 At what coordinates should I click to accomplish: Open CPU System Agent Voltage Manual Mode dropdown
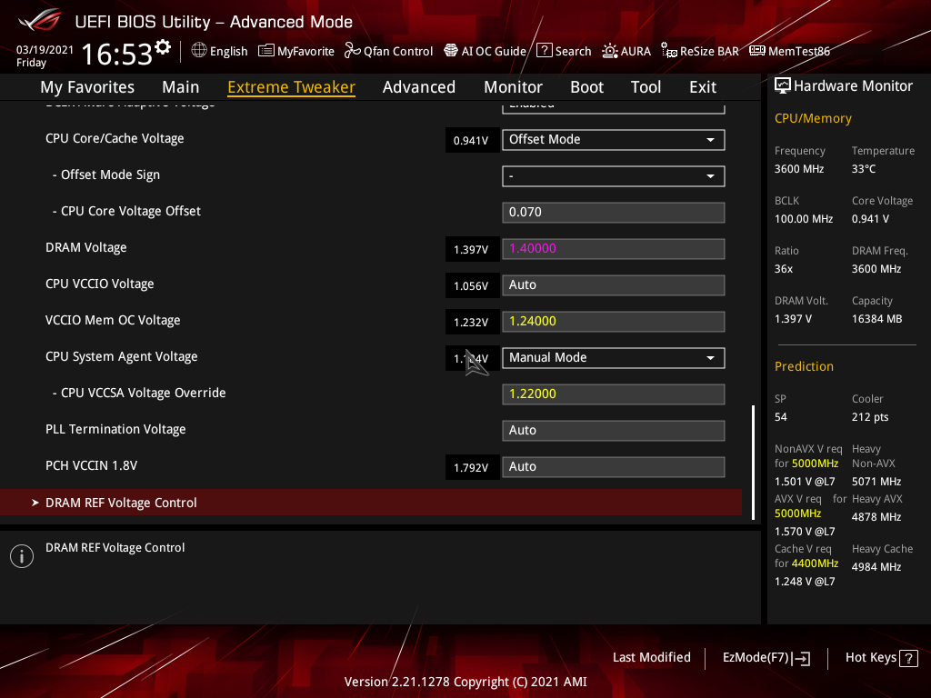coord(614,358)
